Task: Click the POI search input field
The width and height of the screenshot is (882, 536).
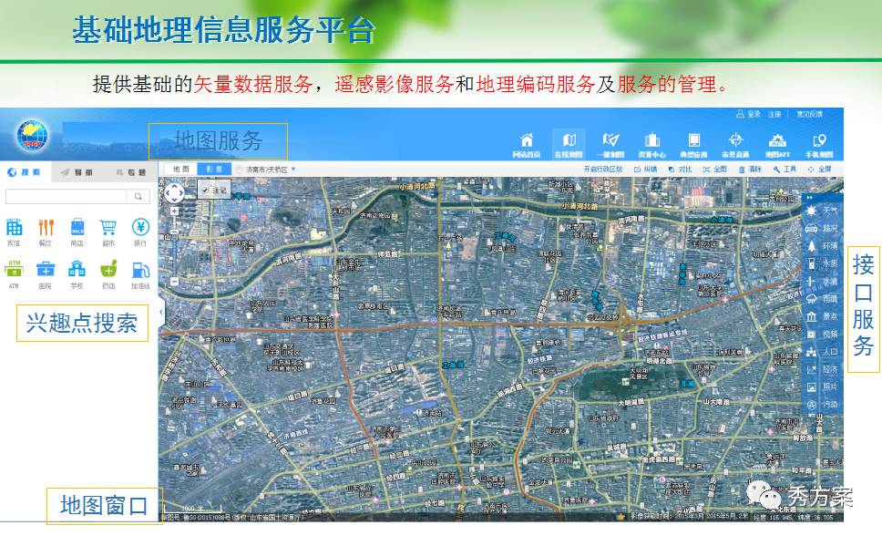Action: pyautogui.click(x=67, y=196)
